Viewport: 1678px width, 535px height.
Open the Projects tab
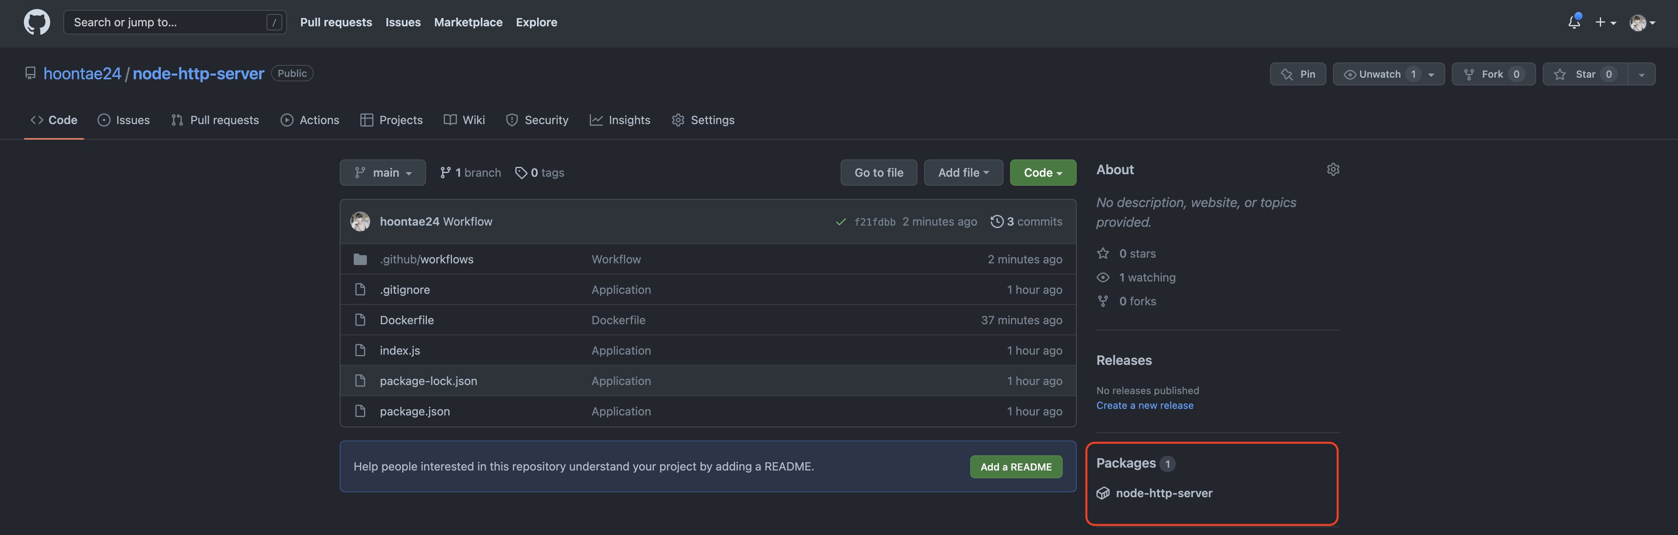392,120
